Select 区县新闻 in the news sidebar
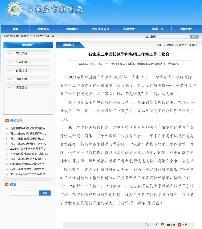Viewport: 202px width, 229px height. 22,62
